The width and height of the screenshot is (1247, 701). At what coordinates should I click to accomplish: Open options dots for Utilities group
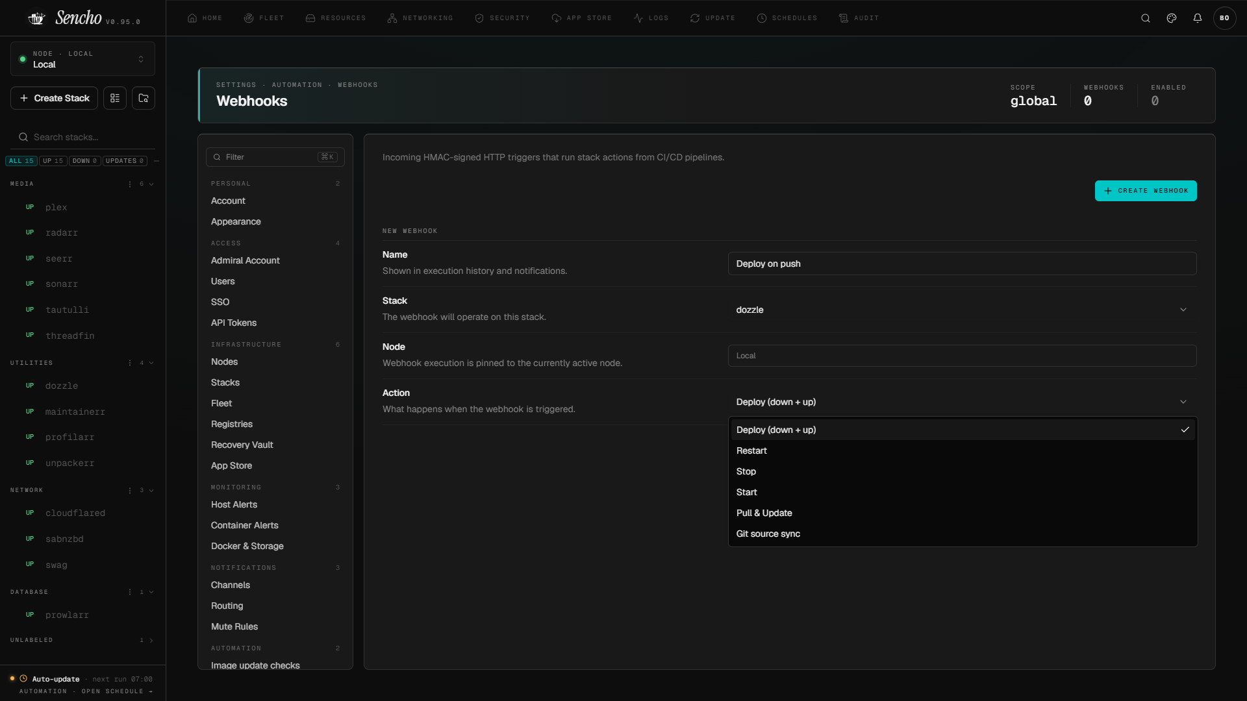(x=130, y=363)
